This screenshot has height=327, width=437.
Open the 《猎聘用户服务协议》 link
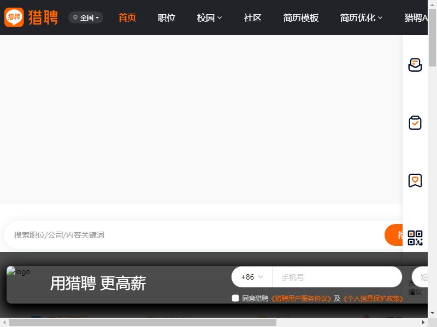coord(301,298)
